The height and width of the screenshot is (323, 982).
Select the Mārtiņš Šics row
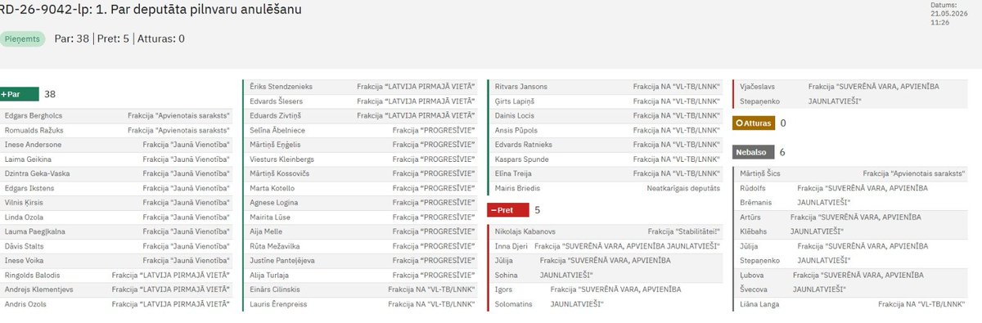click(x=851, y=174)
